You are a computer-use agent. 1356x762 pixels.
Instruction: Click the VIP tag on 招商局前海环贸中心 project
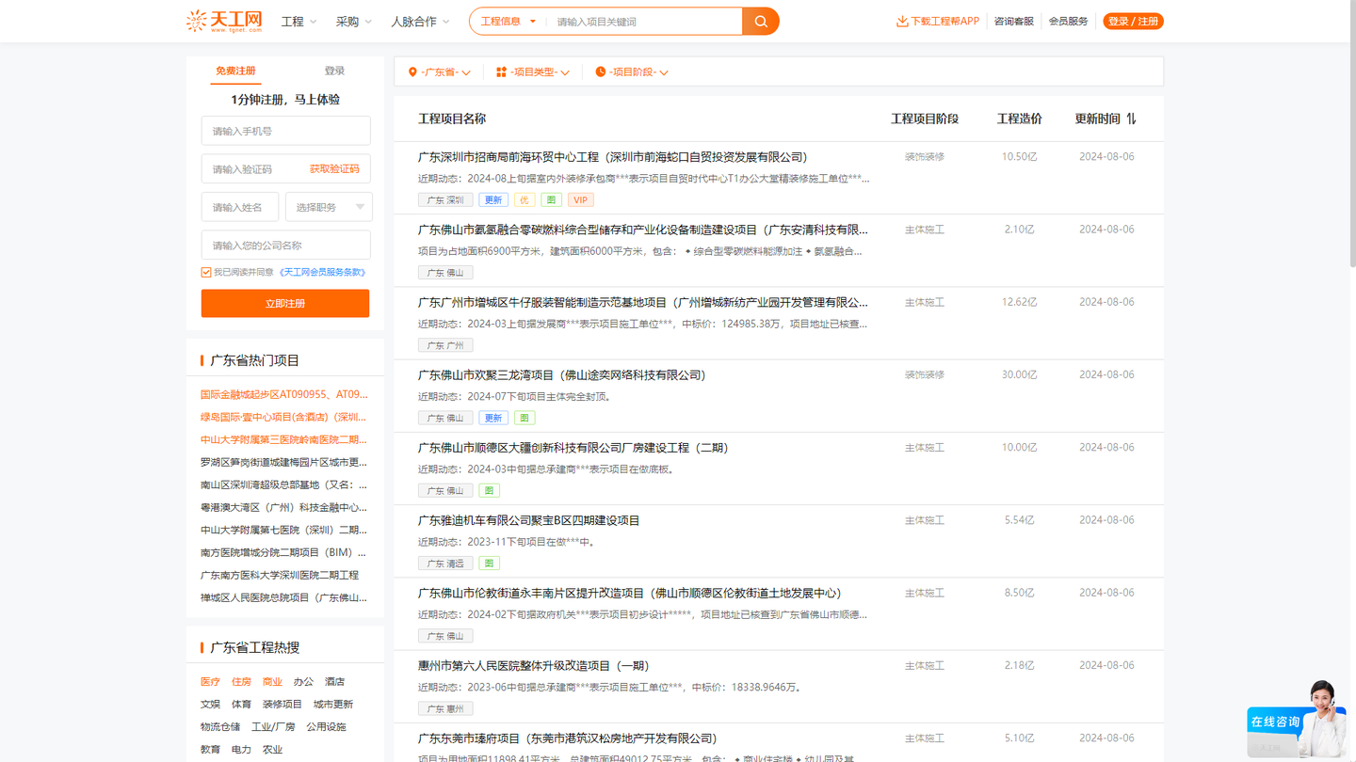click(581, 200)
